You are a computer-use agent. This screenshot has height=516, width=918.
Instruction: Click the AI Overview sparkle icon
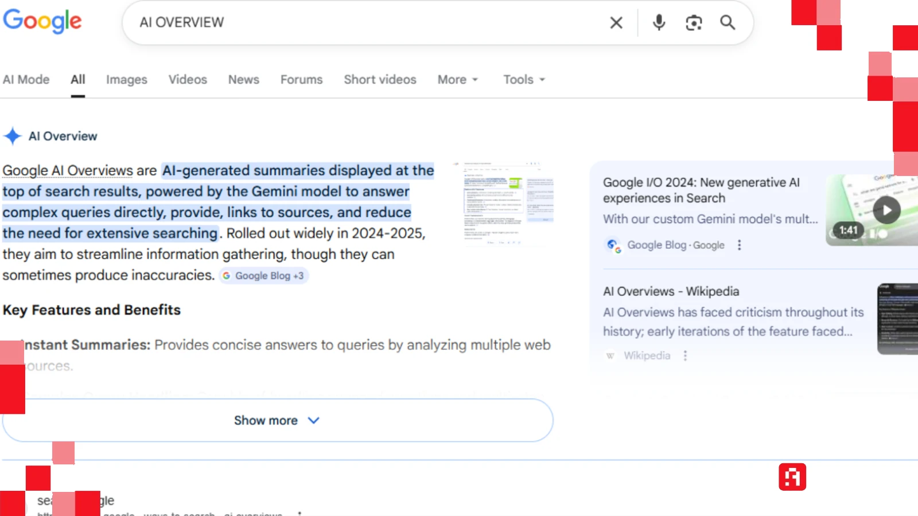coord(13,136)
